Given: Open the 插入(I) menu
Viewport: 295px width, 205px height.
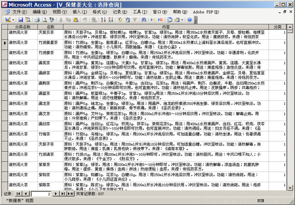Looking at the screenshot, I should click(x=80, y=12).
